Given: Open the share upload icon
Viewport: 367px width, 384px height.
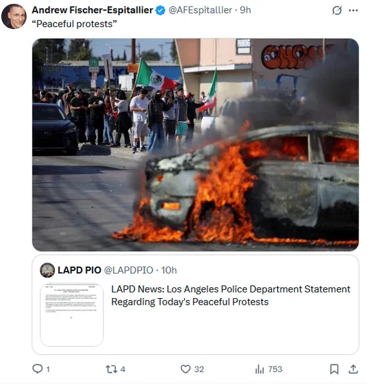Looking at the screenshot, I should coord(353,369).
